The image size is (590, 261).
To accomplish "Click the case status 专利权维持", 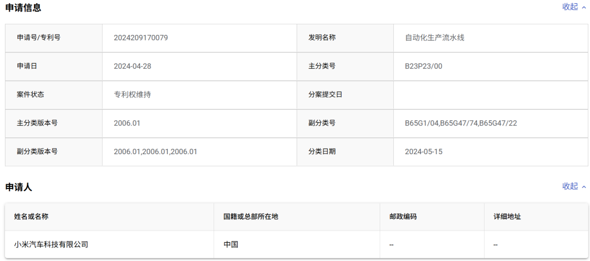I will coord(132,94).
